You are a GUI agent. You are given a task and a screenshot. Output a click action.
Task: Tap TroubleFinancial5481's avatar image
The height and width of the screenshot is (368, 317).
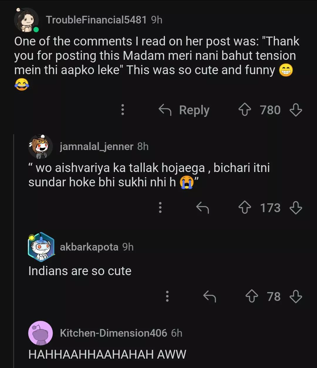pyautogui.click(x=26, y=20)
